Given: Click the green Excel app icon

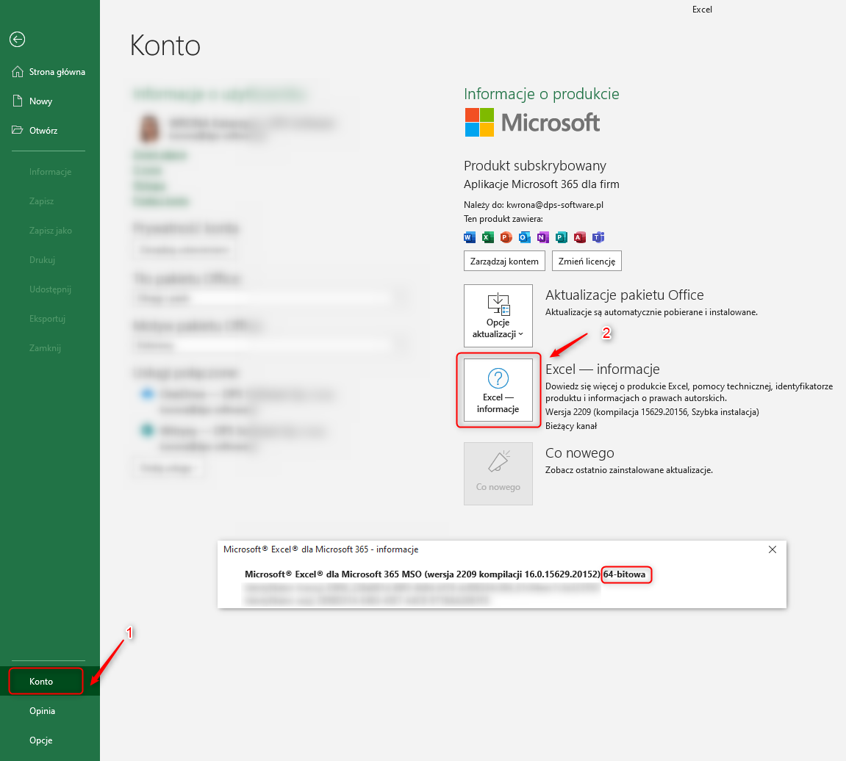Looking at the screenshot, I should [488, 237].
